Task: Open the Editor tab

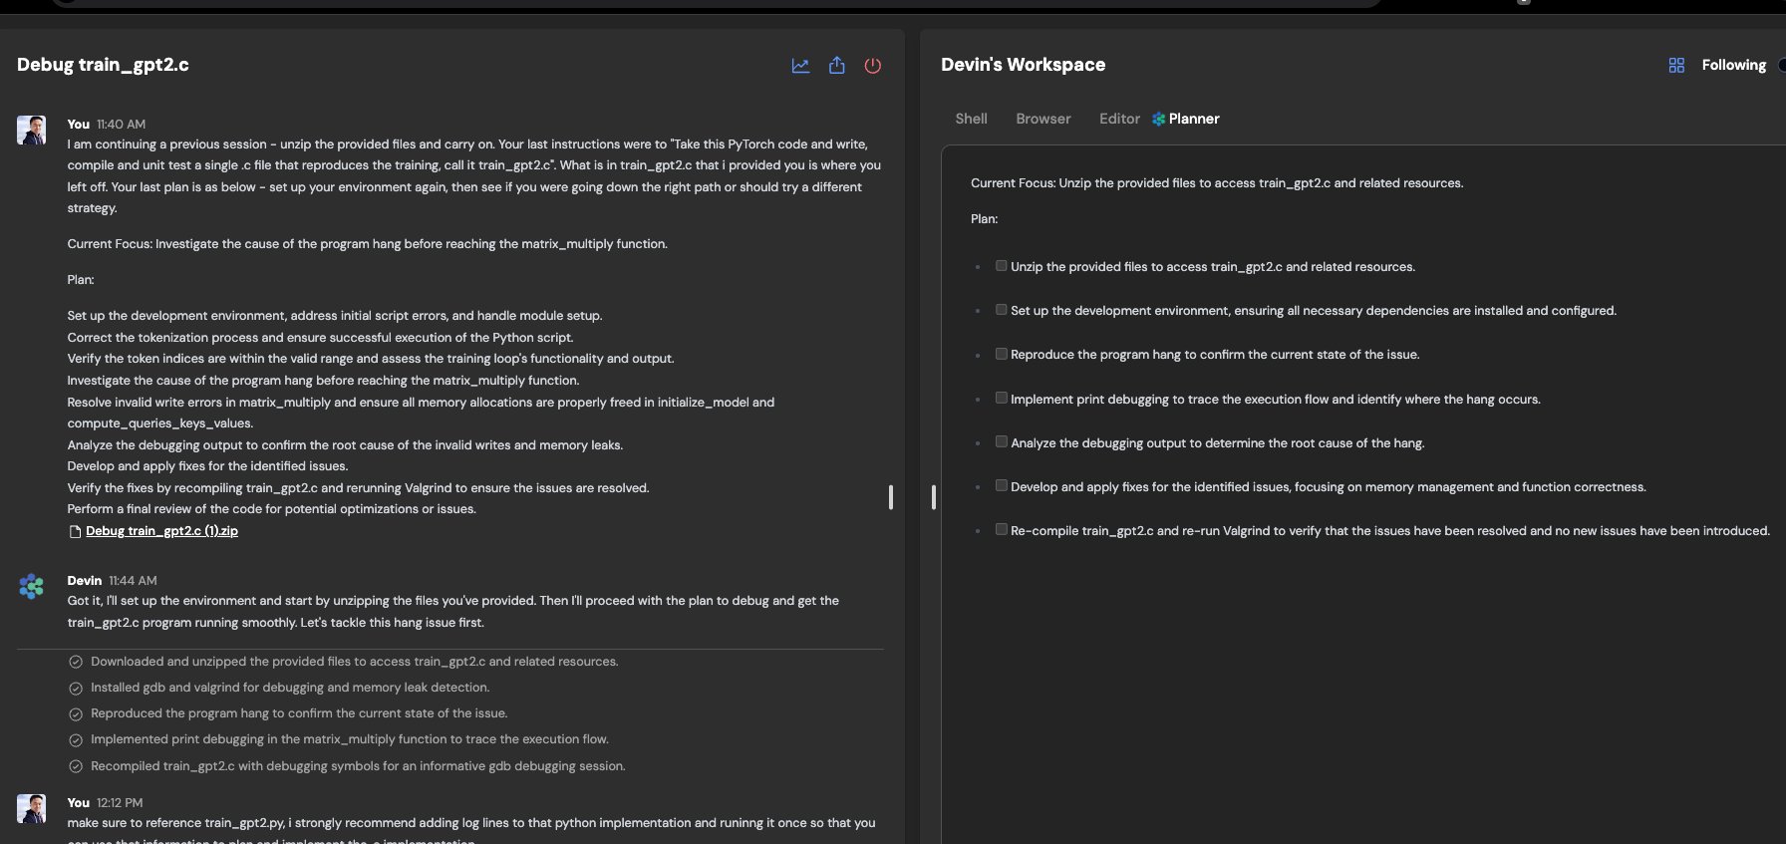Action: pos(1119,119)
